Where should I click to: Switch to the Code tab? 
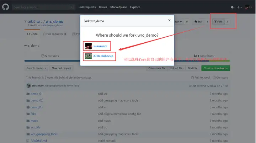32,34
